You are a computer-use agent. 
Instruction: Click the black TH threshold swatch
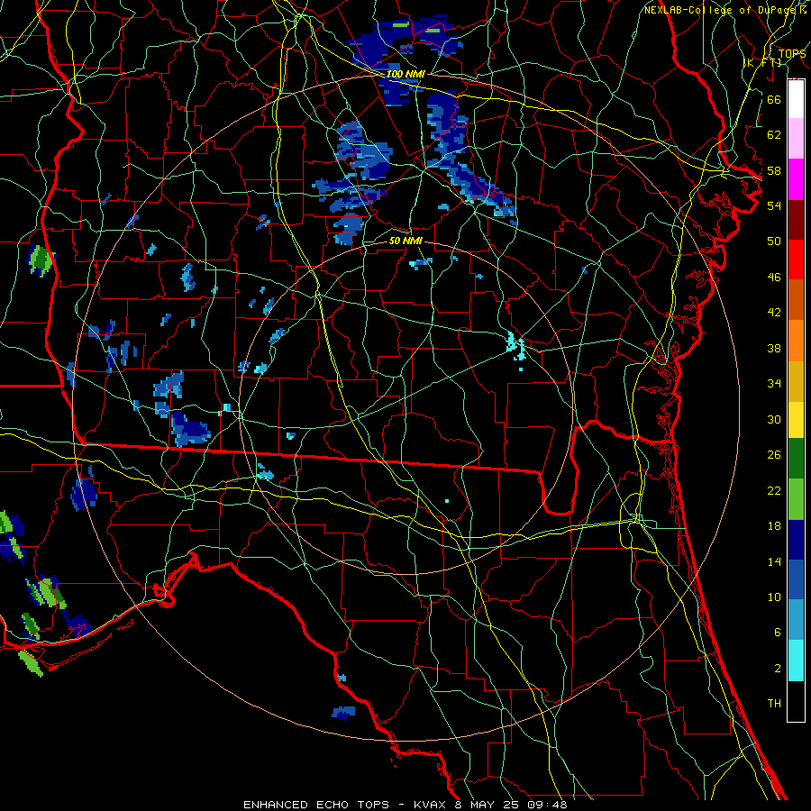796,701
